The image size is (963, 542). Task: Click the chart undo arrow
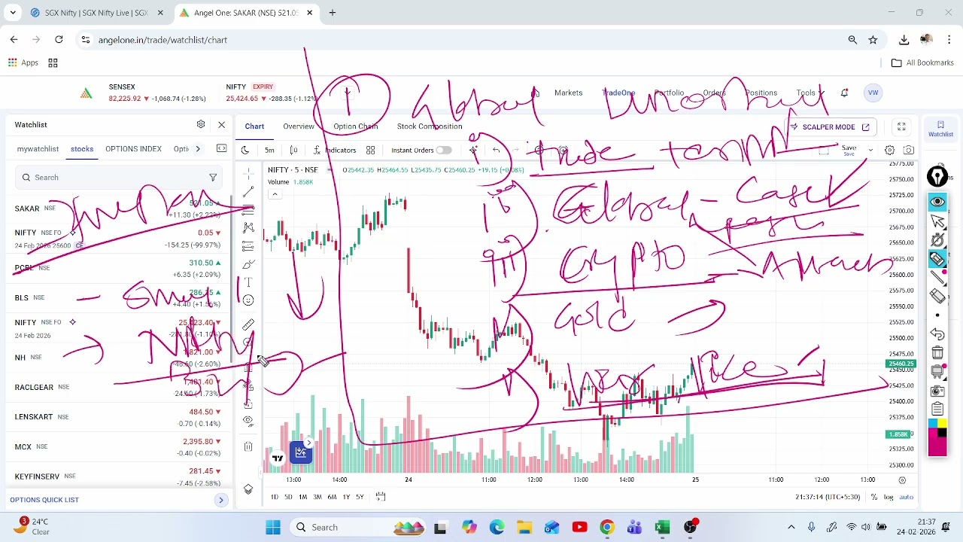[x=496, y=151]
